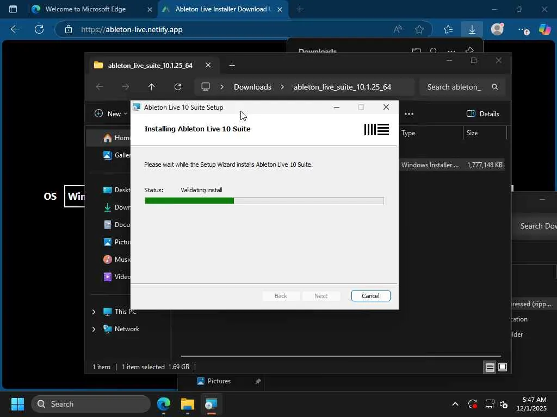This screenshot has width=557, height=417.
Task: Close the Ableton Live 10 Suite Setup dialog
Action: click(x=386, y=107)
